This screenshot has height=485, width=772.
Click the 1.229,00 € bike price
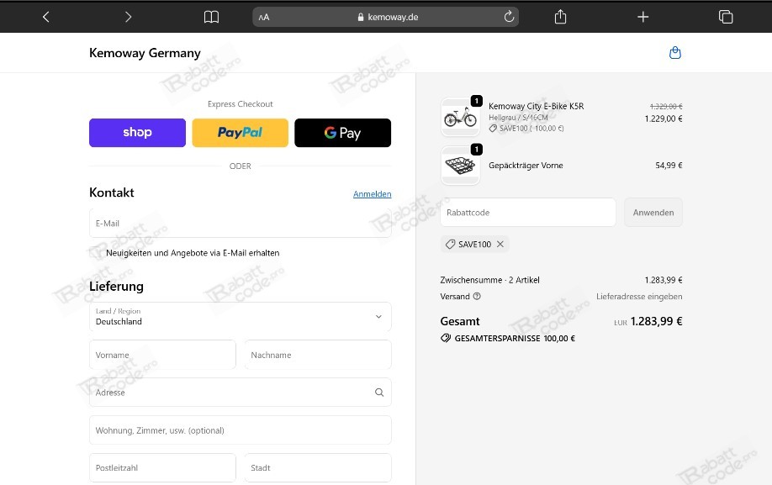[664, 119]
